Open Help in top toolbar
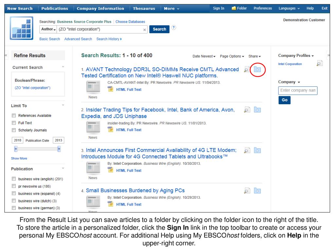Viewport: 335px width, 251px height. click(x=310, y=8)
